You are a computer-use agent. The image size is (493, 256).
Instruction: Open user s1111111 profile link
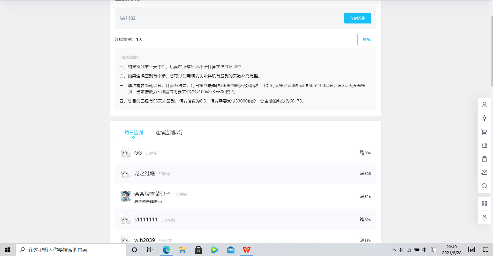[146, 220]
